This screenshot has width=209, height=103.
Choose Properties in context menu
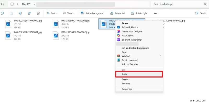click(x=139, y=89)
